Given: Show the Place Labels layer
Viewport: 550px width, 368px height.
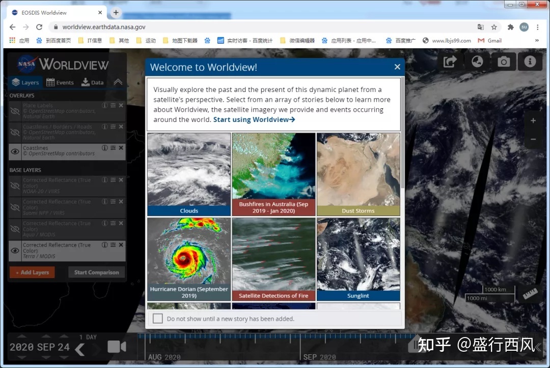Looking at the screenshot, I should coord(15,111).
